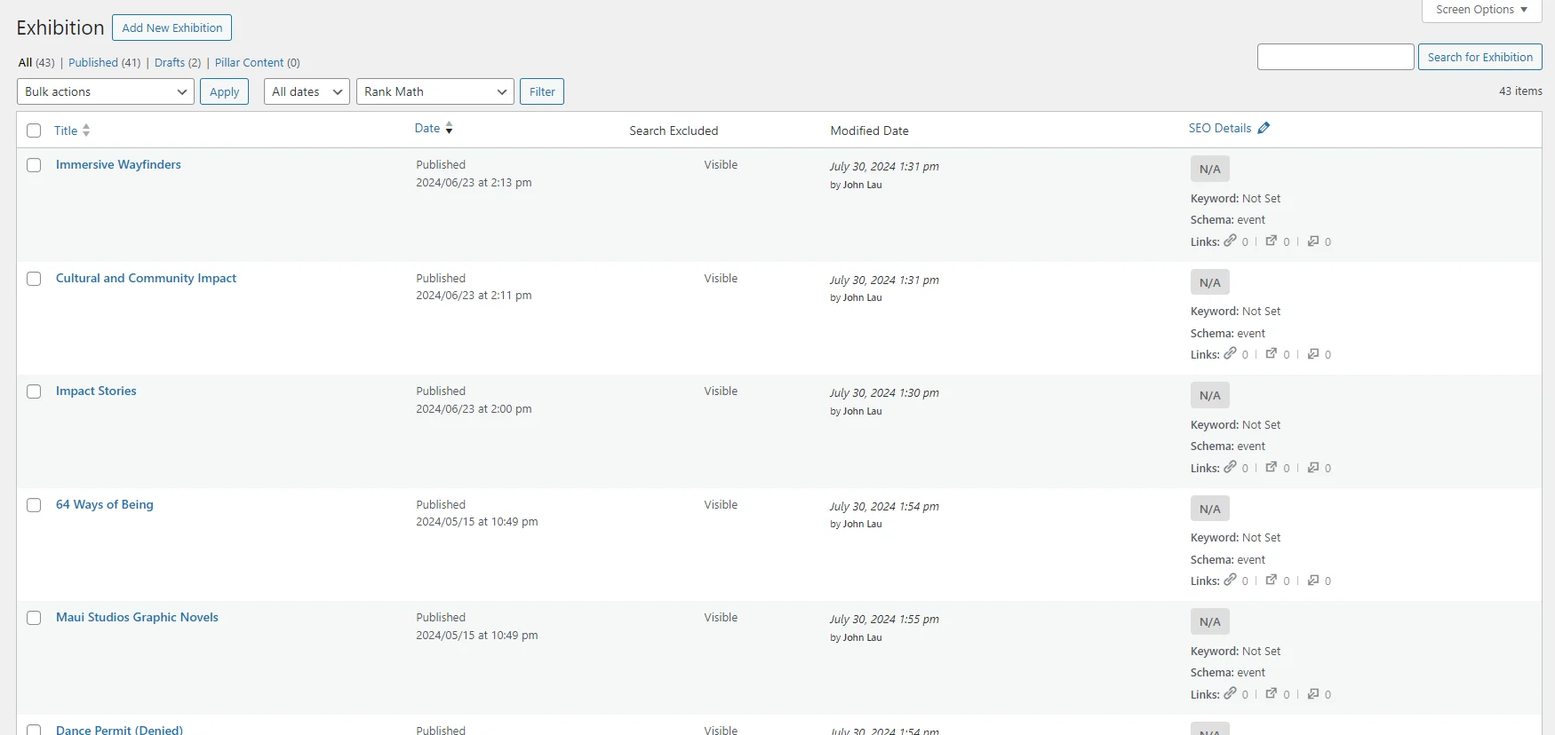This screenshot has height=735, width=1555.
Task: Open Dance Permit (Denied) link
Action: point(119,730)
